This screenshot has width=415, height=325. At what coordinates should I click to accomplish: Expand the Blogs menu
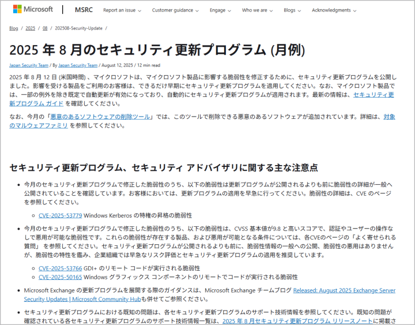[x=292, y=10]
